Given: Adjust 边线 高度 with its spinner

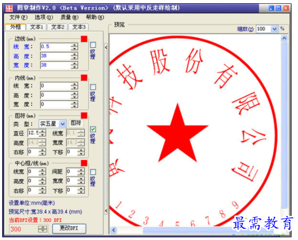Looking at the screenshot, I should coord(74,56).
